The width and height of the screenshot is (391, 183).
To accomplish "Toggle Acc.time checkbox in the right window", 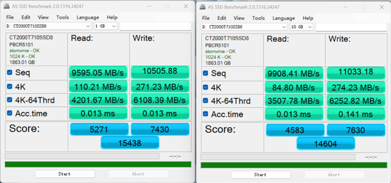I will [206, 114].
